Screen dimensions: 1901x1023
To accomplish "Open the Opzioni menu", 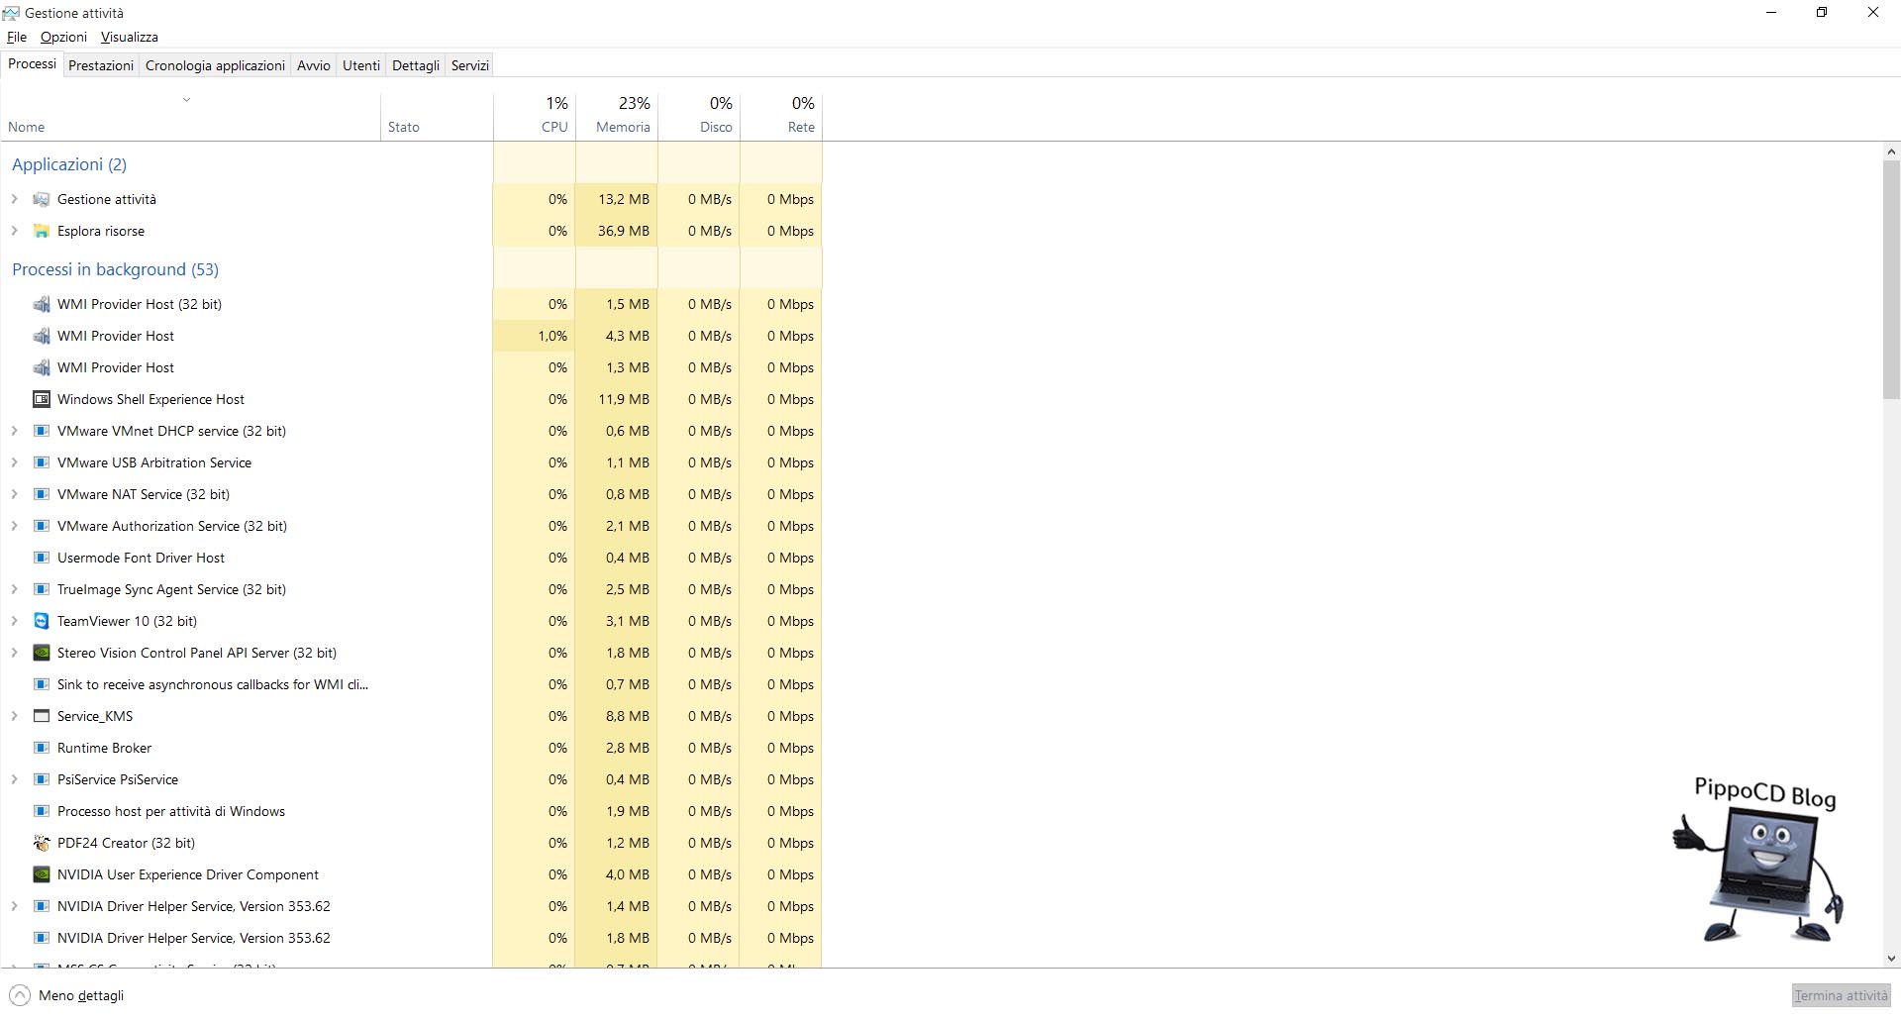I will tap(63, 37).
